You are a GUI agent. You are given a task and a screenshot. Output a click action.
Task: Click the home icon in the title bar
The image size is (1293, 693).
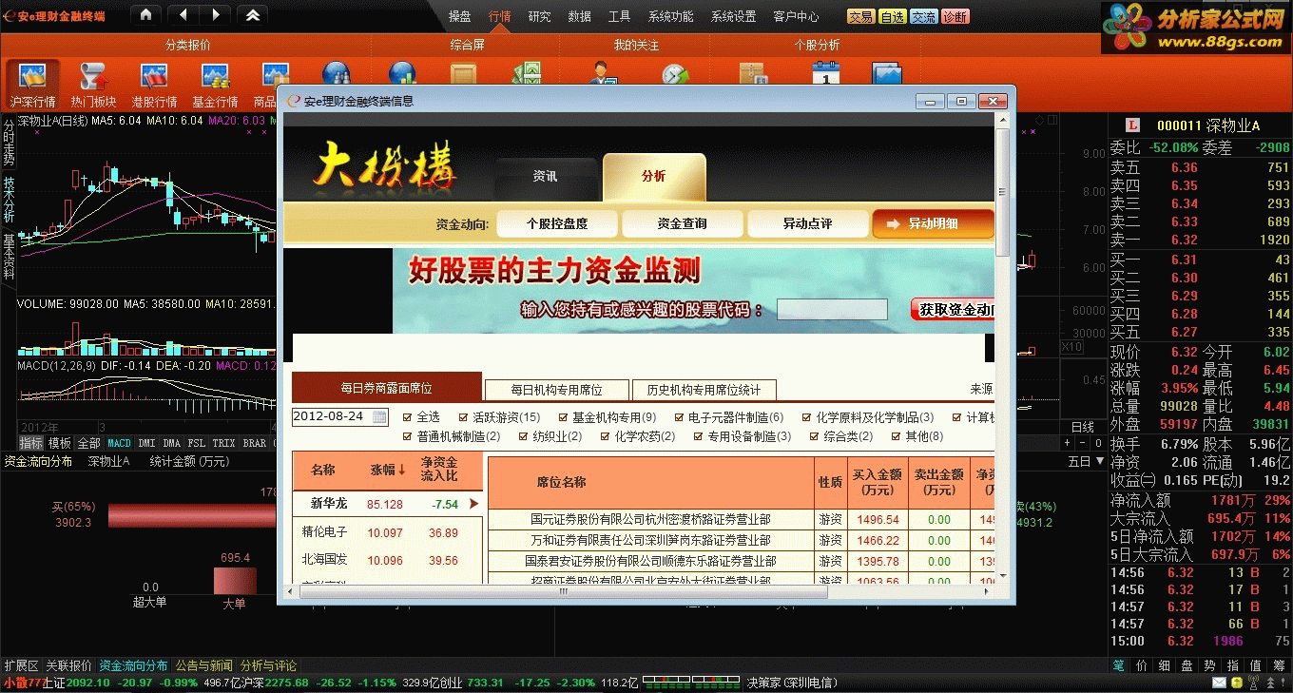(x=145, y=15)
